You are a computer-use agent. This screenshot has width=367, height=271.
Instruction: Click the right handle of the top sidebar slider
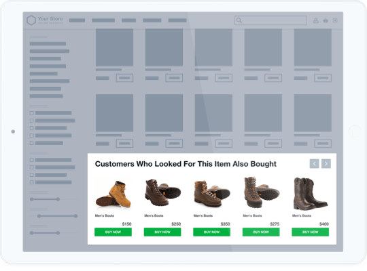[58, 199]
